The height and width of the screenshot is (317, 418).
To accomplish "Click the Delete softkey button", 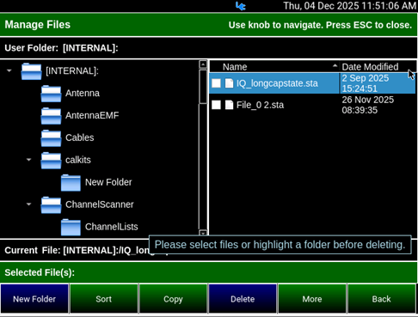I will pyautogui.click(x=243, y=299).
